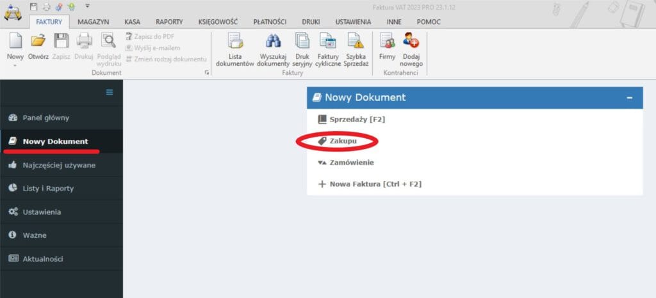
Task: Open the KSIĘGOWOŚĆ ribbon tab
Action: [217, 22]
